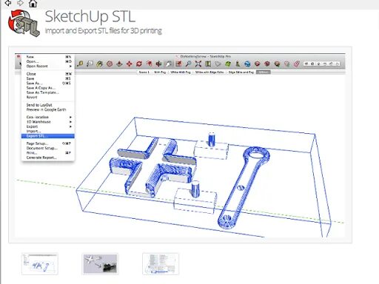Choose the second standard view button (Top)
This screenshot has height=284, width=379.
[312, 64]
